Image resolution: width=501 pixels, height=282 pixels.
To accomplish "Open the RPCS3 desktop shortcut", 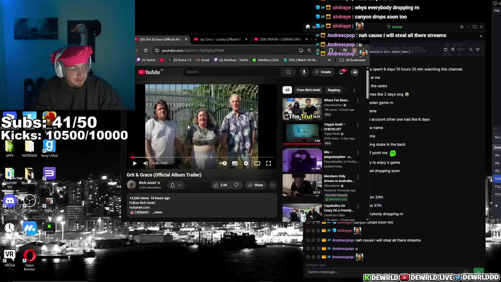I will (49, 176).
